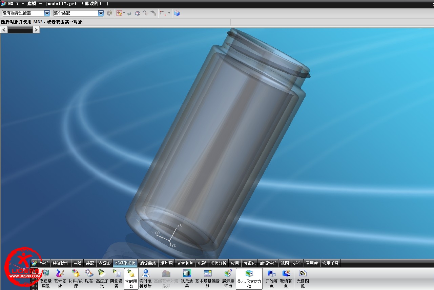Screen dimensions: 434x290
Task: Click the blue cube view icon
Action: tap(177, 13)
